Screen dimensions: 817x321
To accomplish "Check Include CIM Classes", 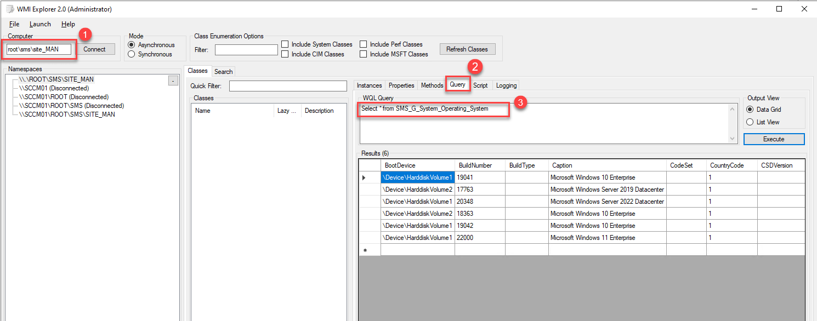I will pyautogui.click(x=284, y=54).
